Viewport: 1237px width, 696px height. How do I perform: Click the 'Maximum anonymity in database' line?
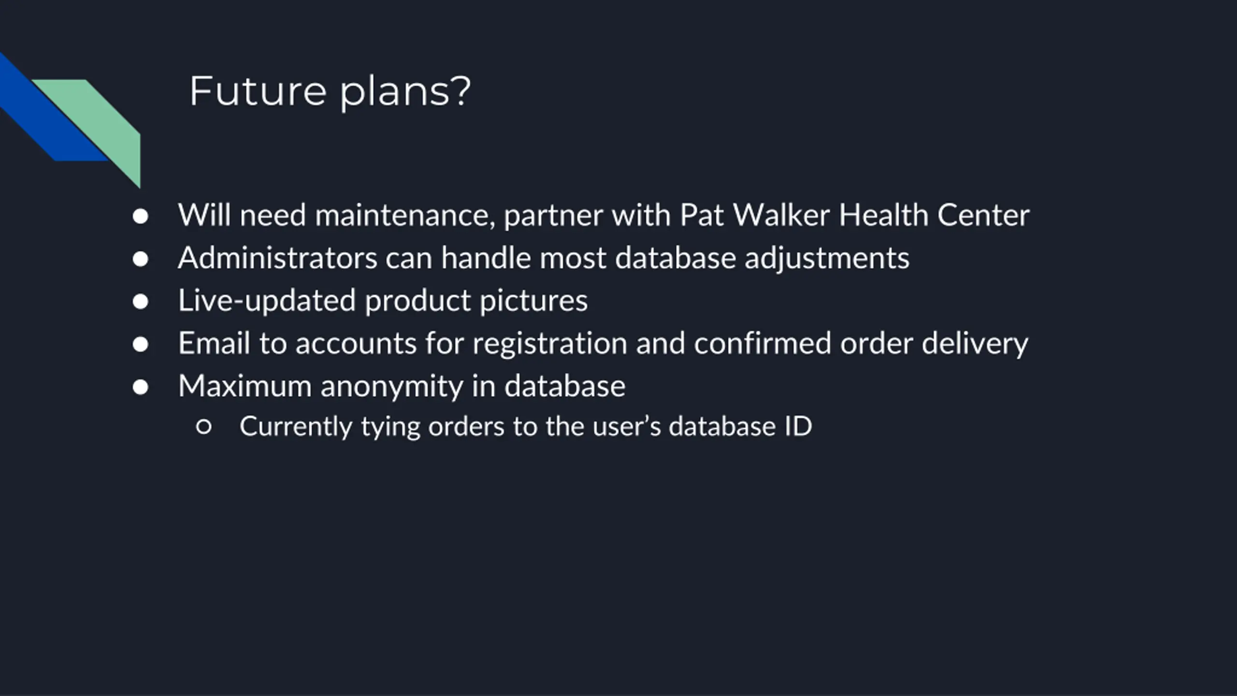point(402,386)
